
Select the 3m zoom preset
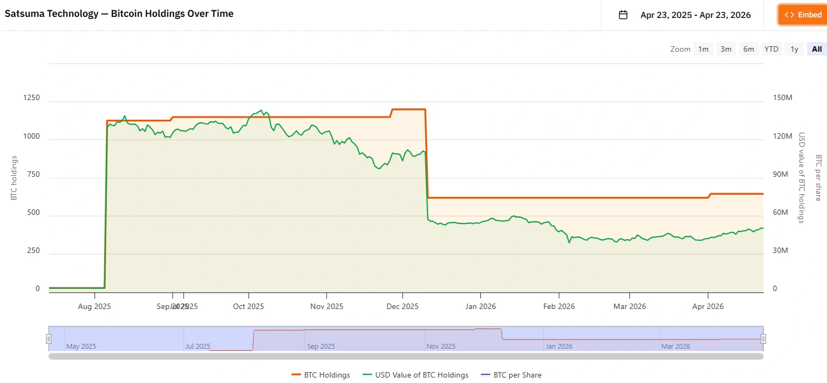726,48
